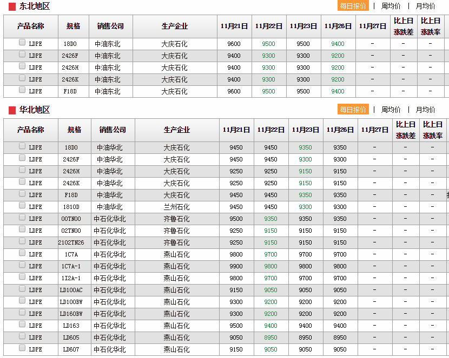The image size is (449, 358).
Task: Tick the LD163 row checkbox
Action: 22,325
